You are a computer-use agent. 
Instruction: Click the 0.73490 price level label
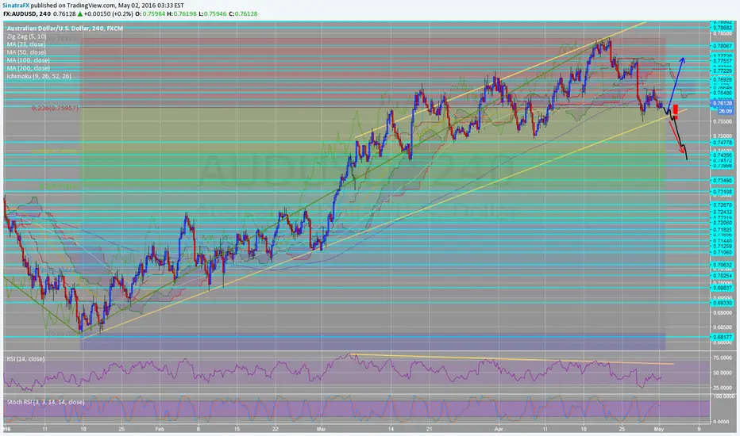pos(722,181)
